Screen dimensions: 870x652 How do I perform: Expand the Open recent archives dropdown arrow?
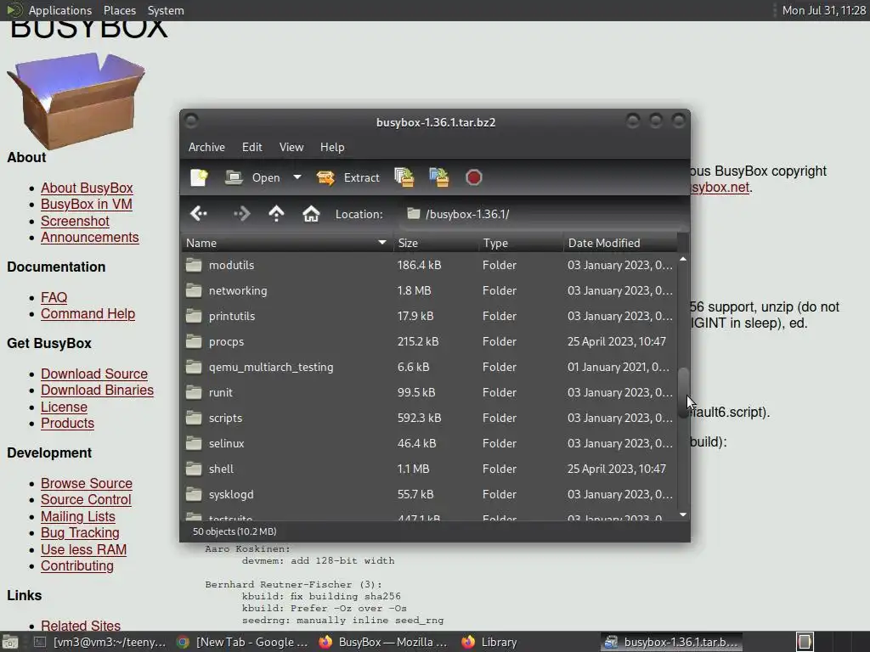coord(297,177)
